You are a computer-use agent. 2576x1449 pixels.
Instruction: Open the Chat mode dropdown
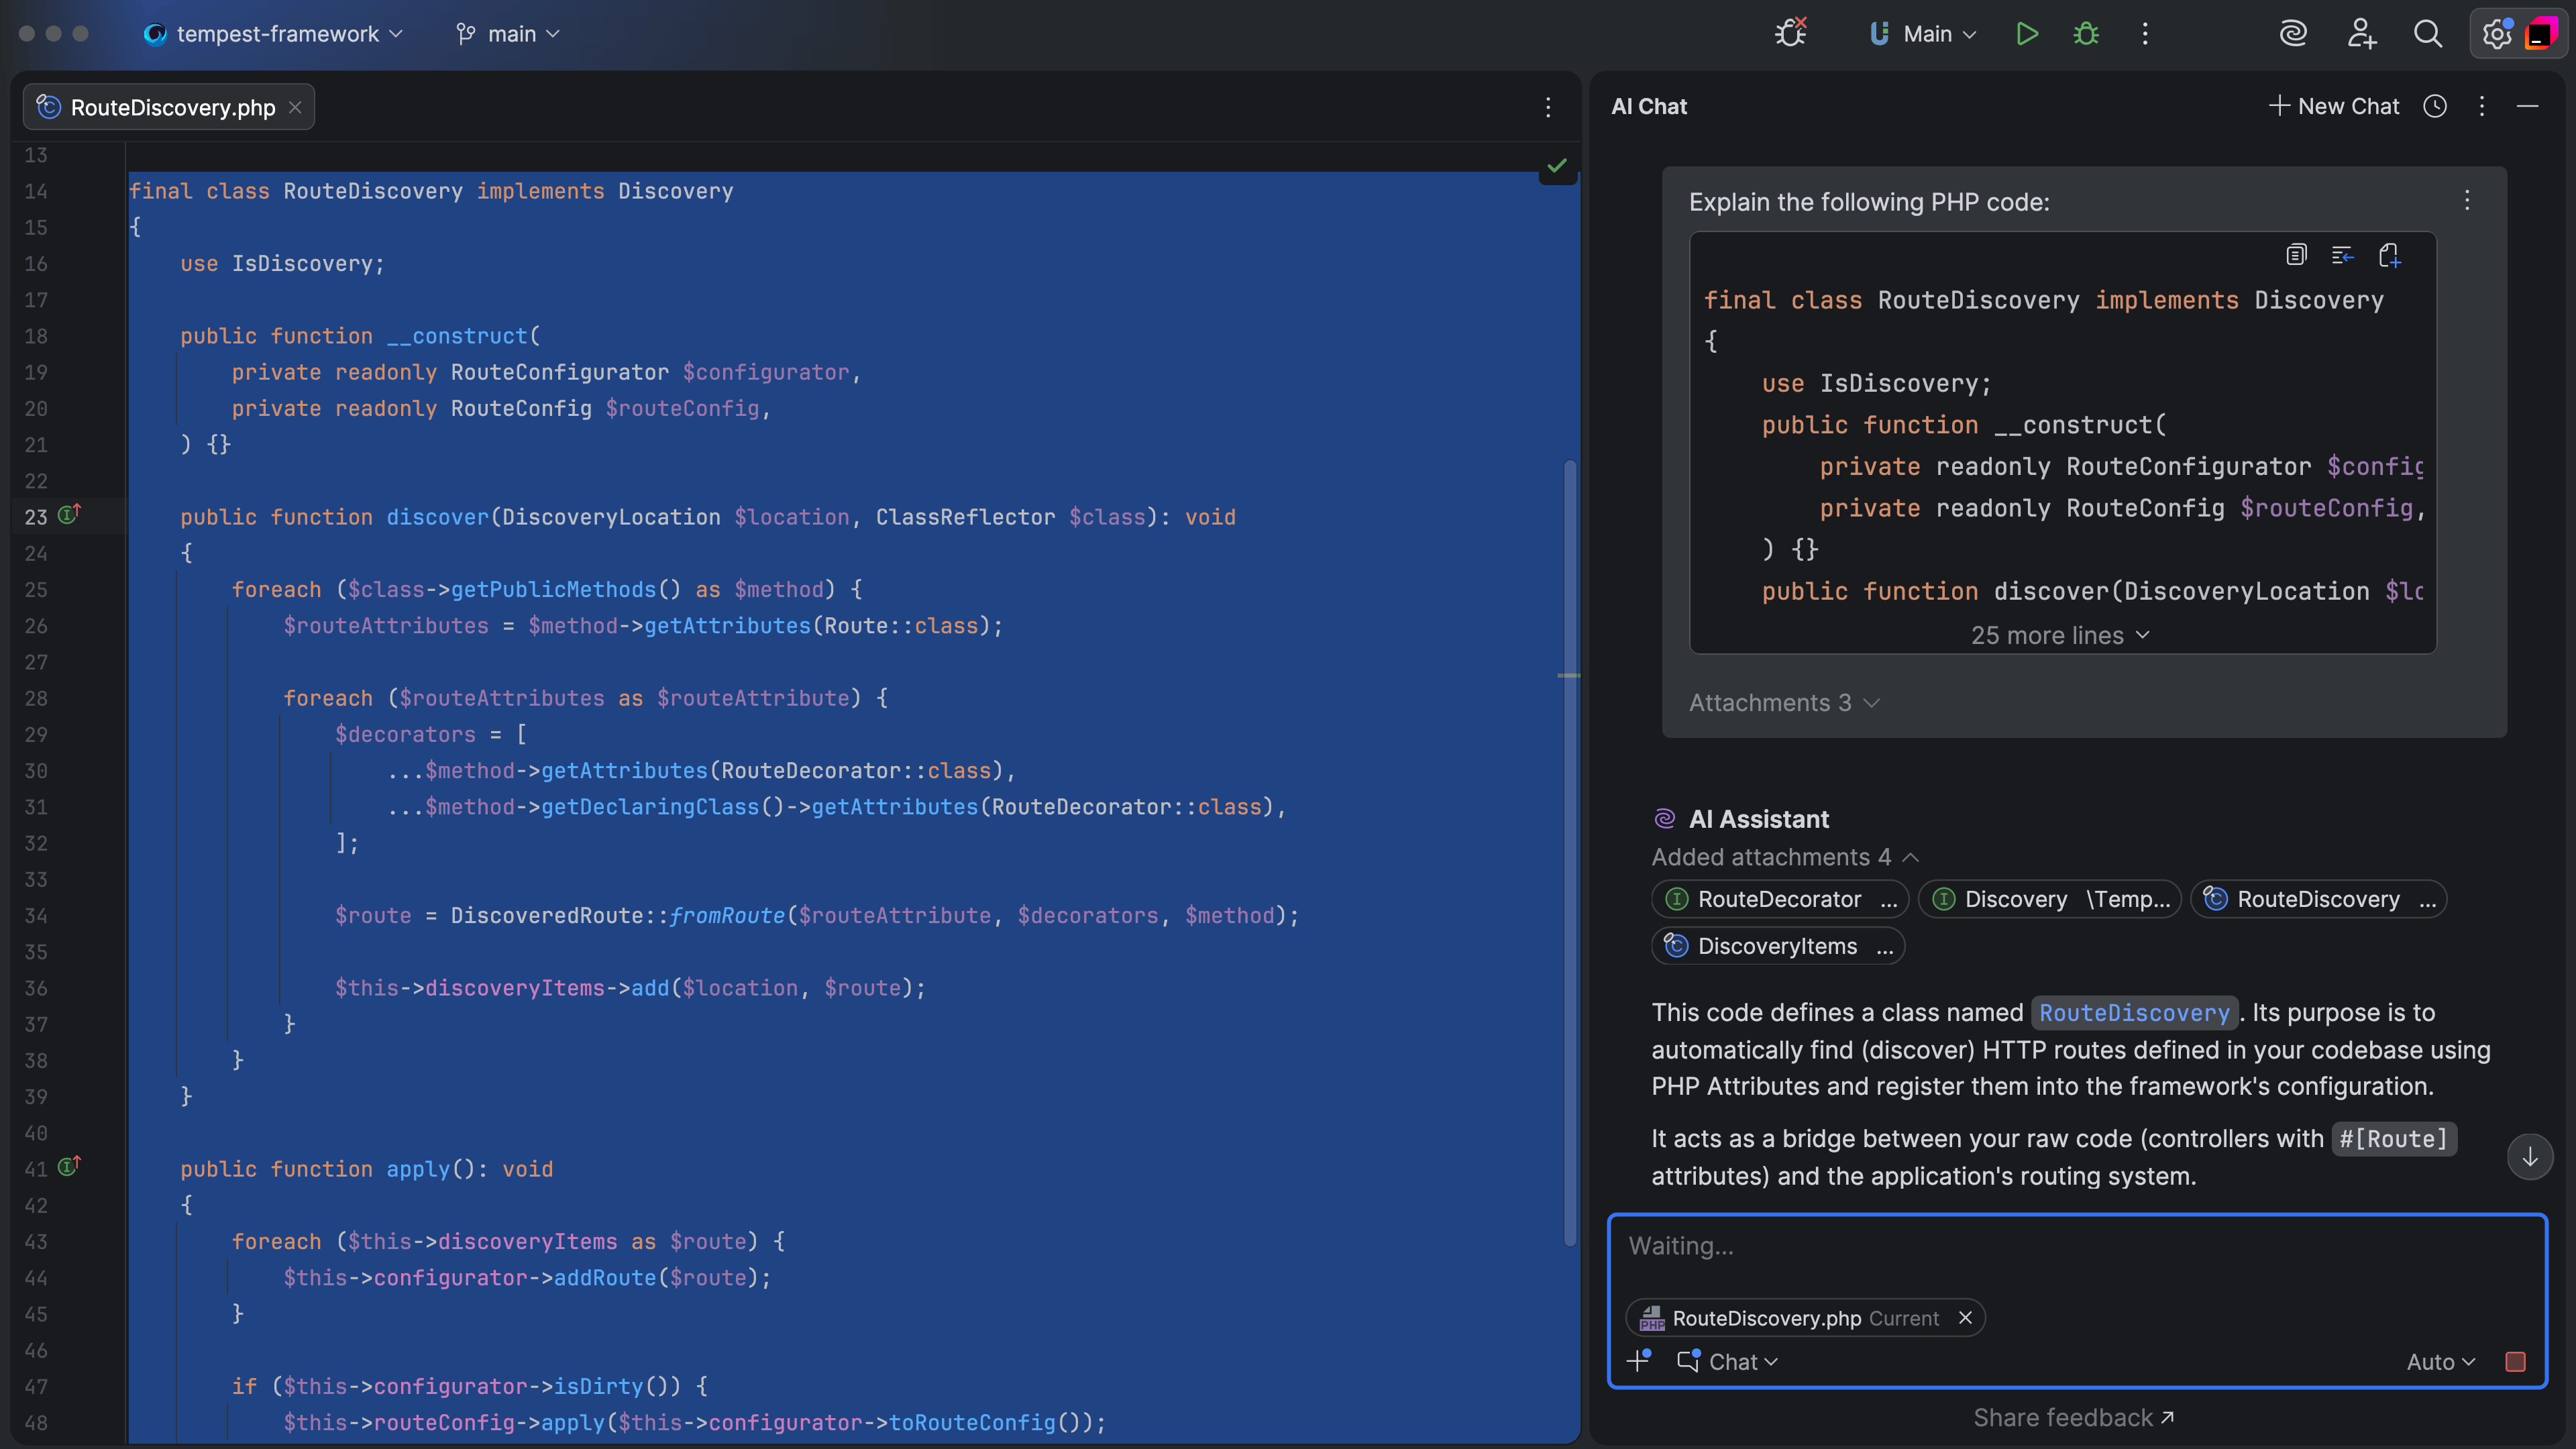(x=1728, y=1361)
